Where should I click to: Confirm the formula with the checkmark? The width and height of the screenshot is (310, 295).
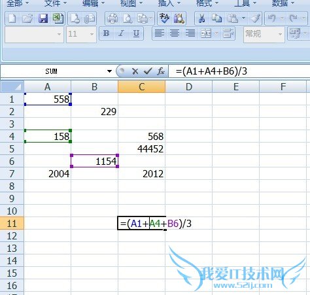coord(148,71)
